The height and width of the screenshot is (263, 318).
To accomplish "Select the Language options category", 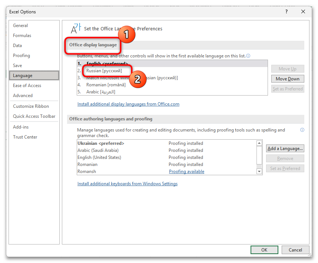I will coord(34,76).
